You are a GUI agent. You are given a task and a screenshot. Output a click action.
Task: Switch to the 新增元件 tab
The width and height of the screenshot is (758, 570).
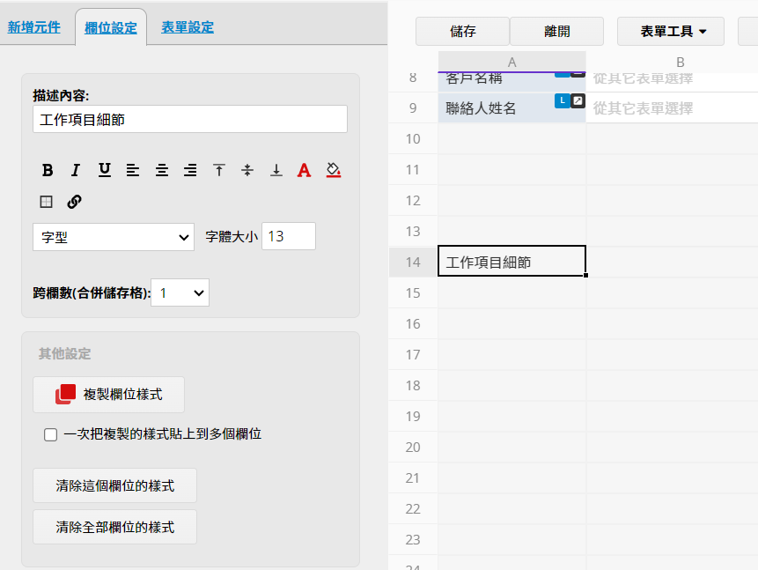(34, 27)
